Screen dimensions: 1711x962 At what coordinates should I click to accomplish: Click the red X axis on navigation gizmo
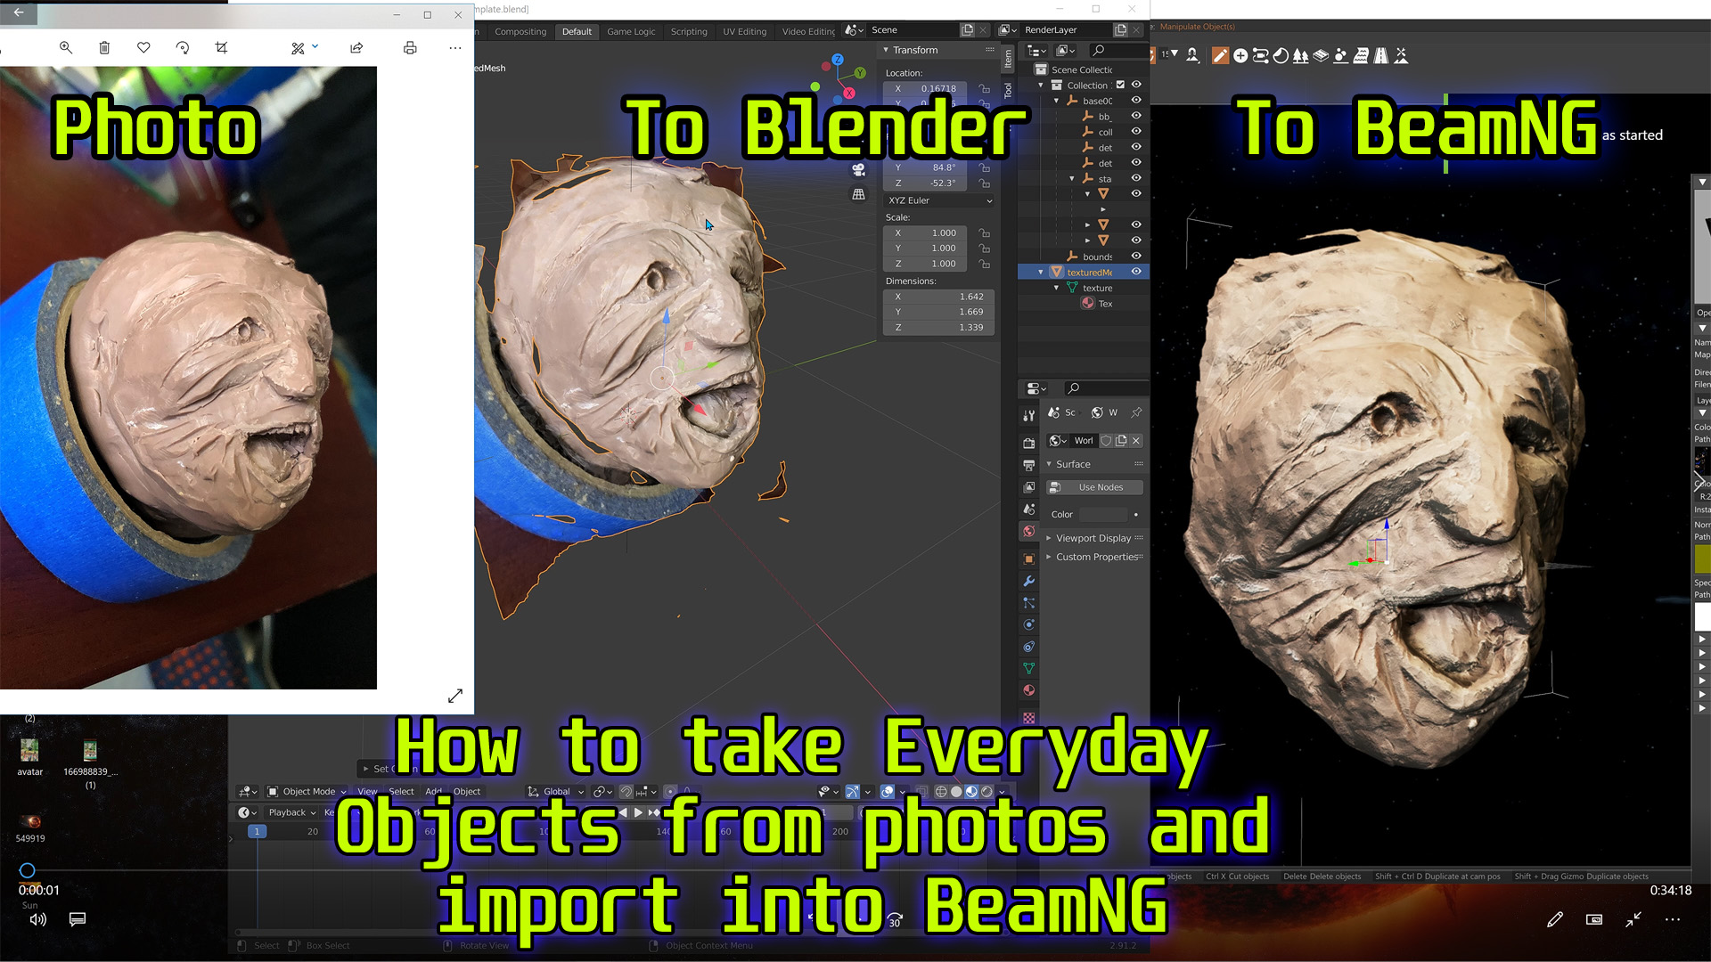click(848, 93)
